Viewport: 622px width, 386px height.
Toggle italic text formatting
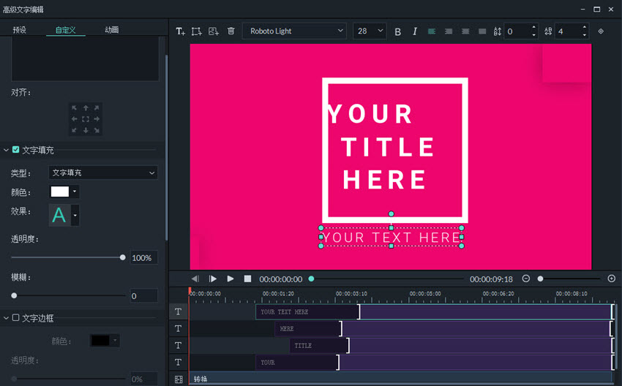[415, 31]
